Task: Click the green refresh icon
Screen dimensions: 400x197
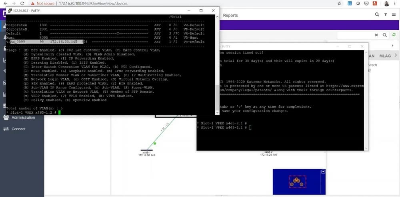Action: pos(394,35)
